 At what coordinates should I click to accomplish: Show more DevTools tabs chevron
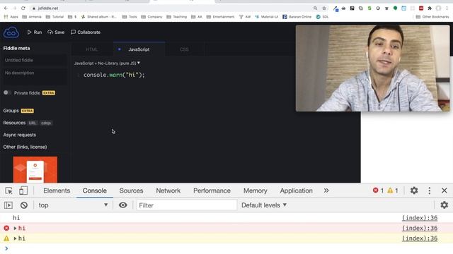tap(326, 190)
